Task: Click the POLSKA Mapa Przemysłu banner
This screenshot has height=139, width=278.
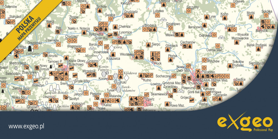Action: tap(28, 28)
